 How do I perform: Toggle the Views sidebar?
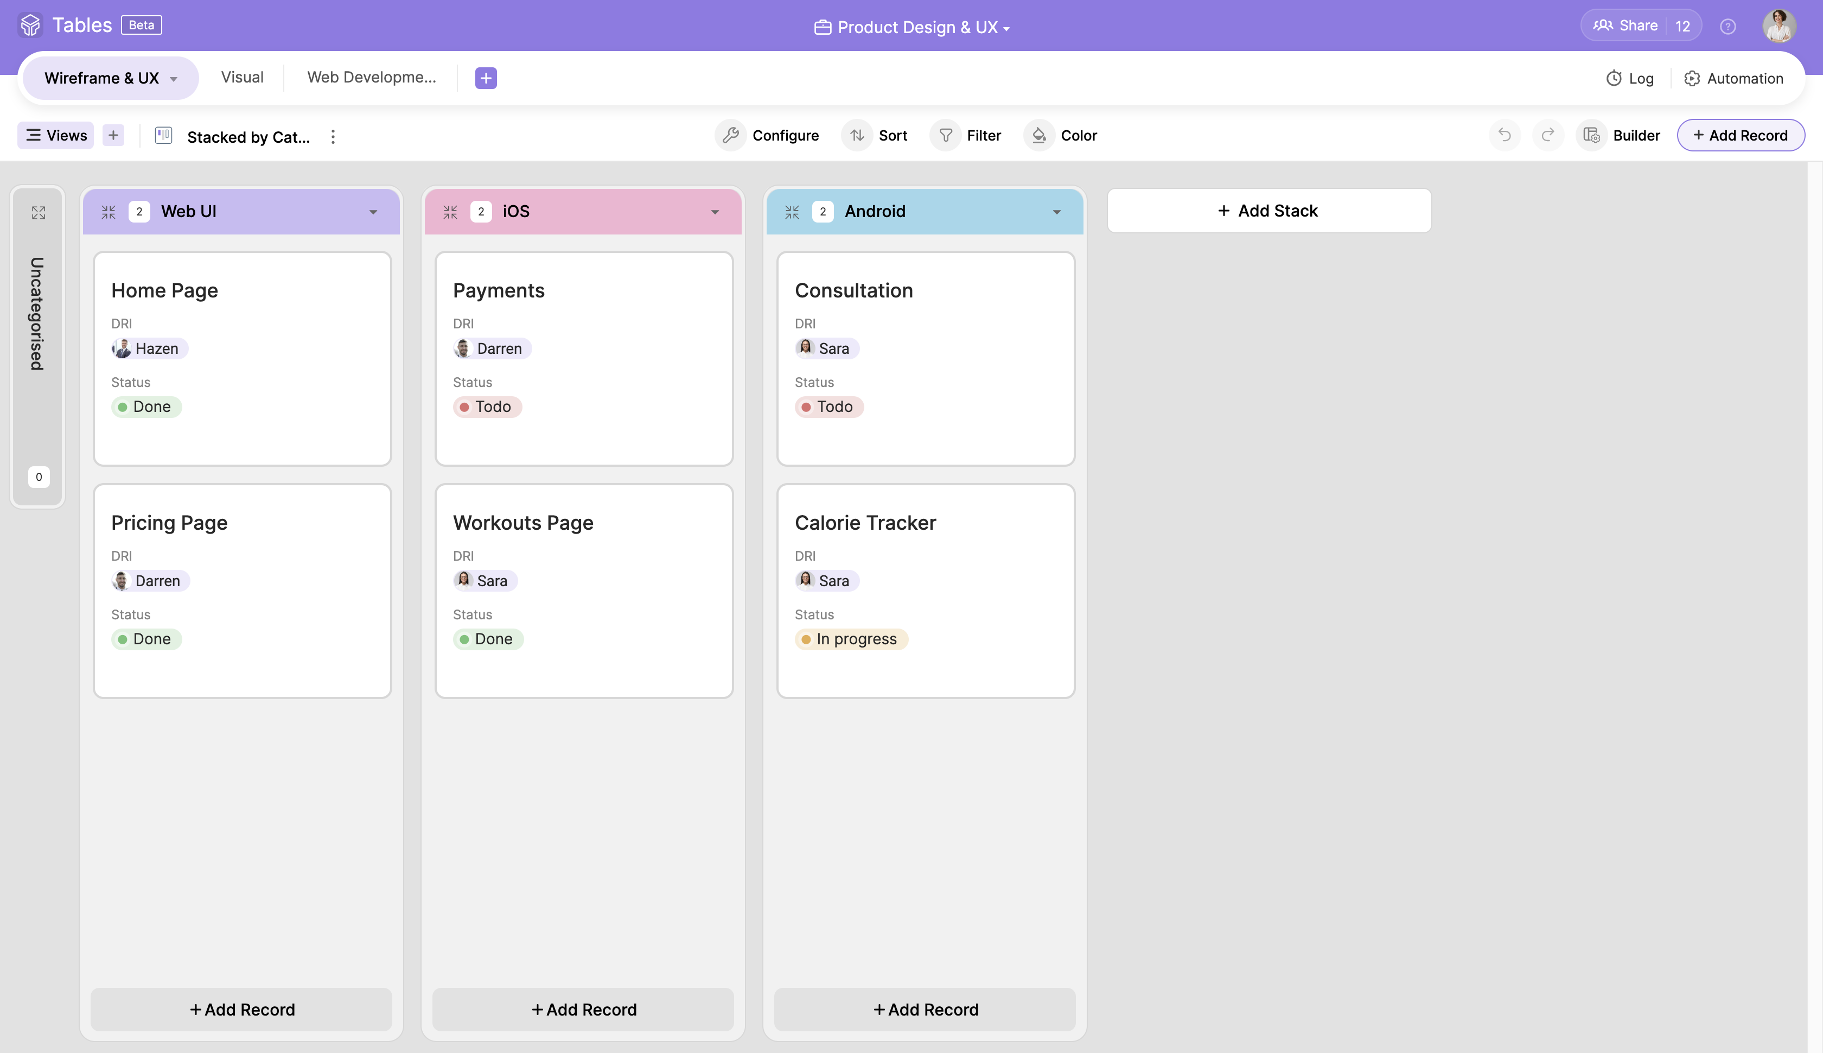click(56, 135)
